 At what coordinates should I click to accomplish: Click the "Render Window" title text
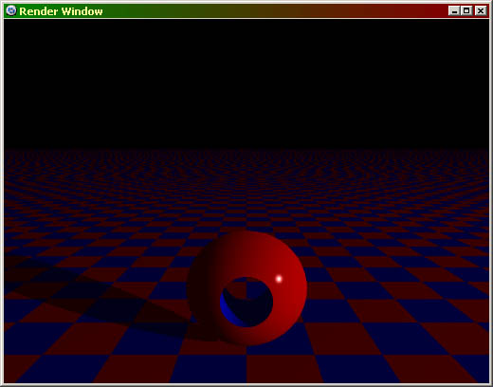(61, 11)
